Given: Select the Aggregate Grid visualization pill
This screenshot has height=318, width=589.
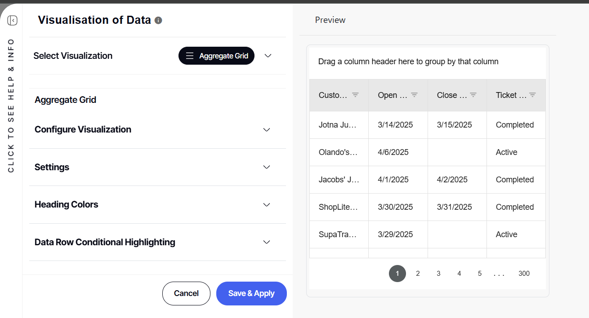Looking at the screenshot, I should (217, 56).
